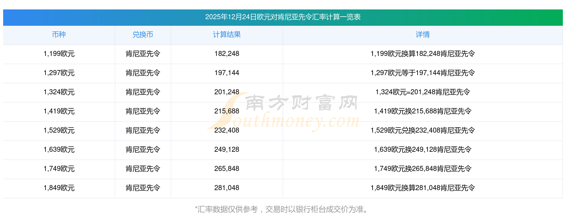Select the 1,324欧元 cell
The image size is (566, 219).
(59, 92)
